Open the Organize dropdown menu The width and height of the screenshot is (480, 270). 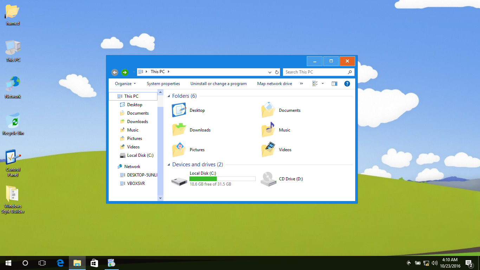tap(125, 84)
